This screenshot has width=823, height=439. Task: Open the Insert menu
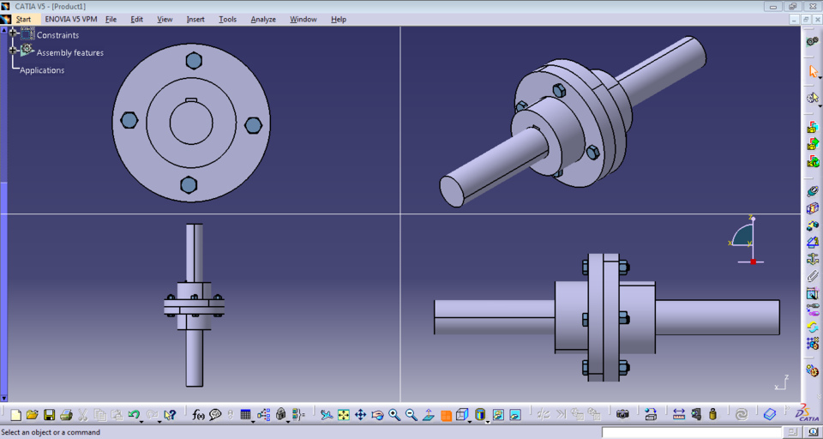[195, 20]
